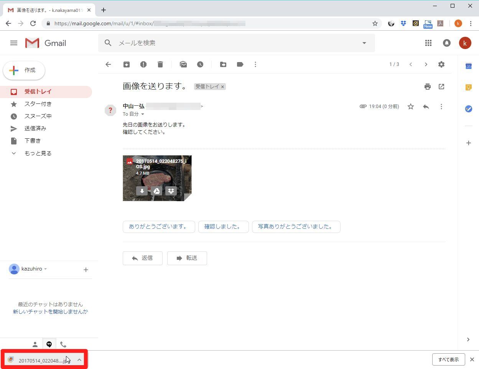The width and height of the screenshot is (479, 369).
Task: Star the message from 中山一弘
Action: click(411, 107)
